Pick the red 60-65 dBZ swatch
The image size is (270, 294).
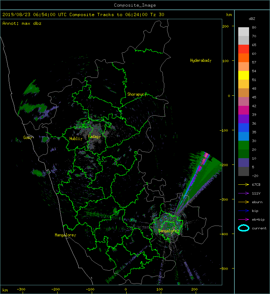243,49
